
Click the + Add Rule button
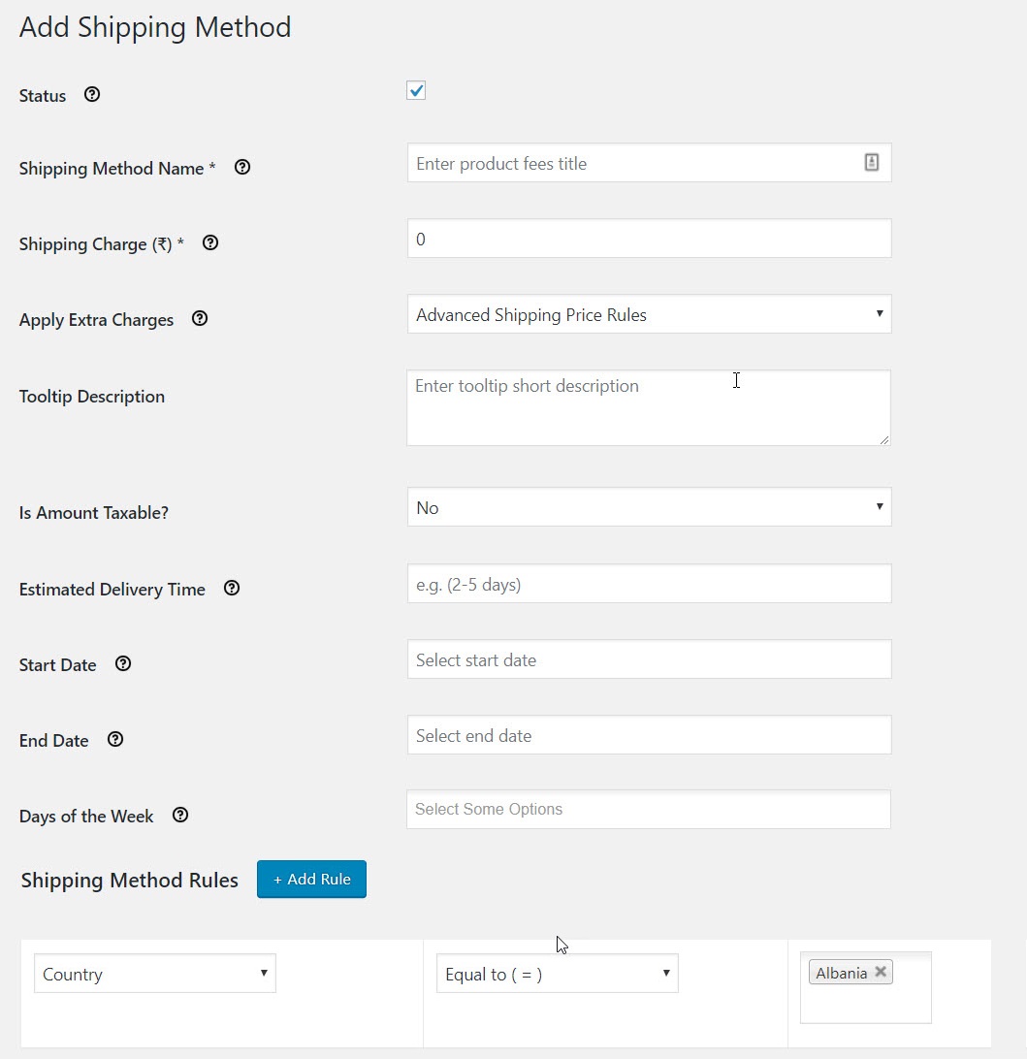[311, 879]
